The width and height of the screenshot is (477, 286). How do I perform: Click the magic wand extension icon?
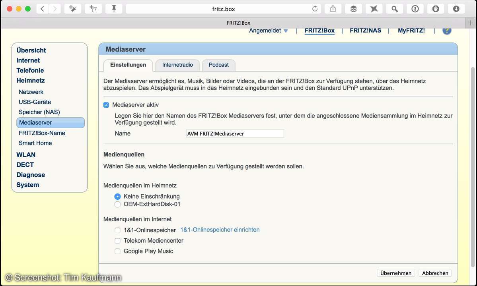(73, 9)
